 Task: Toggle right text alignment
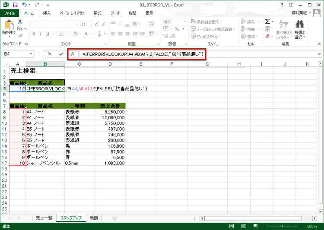127,34
